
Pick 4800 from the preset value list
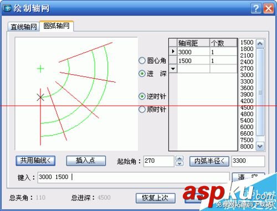point(247,114)
